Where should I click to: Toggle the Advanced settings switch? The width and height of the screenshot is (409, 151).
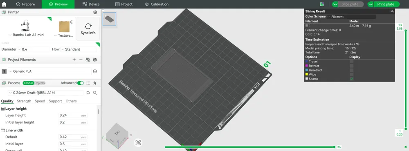pyautogui.click(x=81, y=83)
